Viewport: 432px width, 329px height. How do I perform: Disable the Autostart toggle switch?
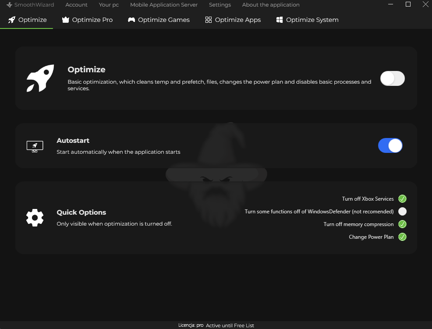pos(390,145)
